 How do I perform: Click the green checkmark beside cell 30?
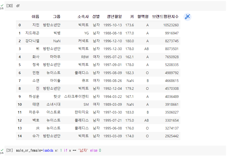(x=2, y=5)
